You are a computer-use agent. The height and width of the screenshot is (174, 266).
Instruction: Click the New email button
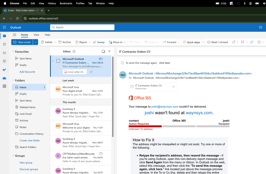[x=22, y=42]
